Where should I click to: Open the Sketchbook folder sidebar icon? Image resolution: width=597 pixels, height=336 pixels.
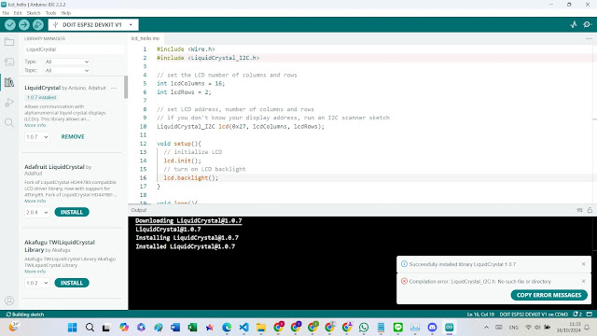pos(9,42)
